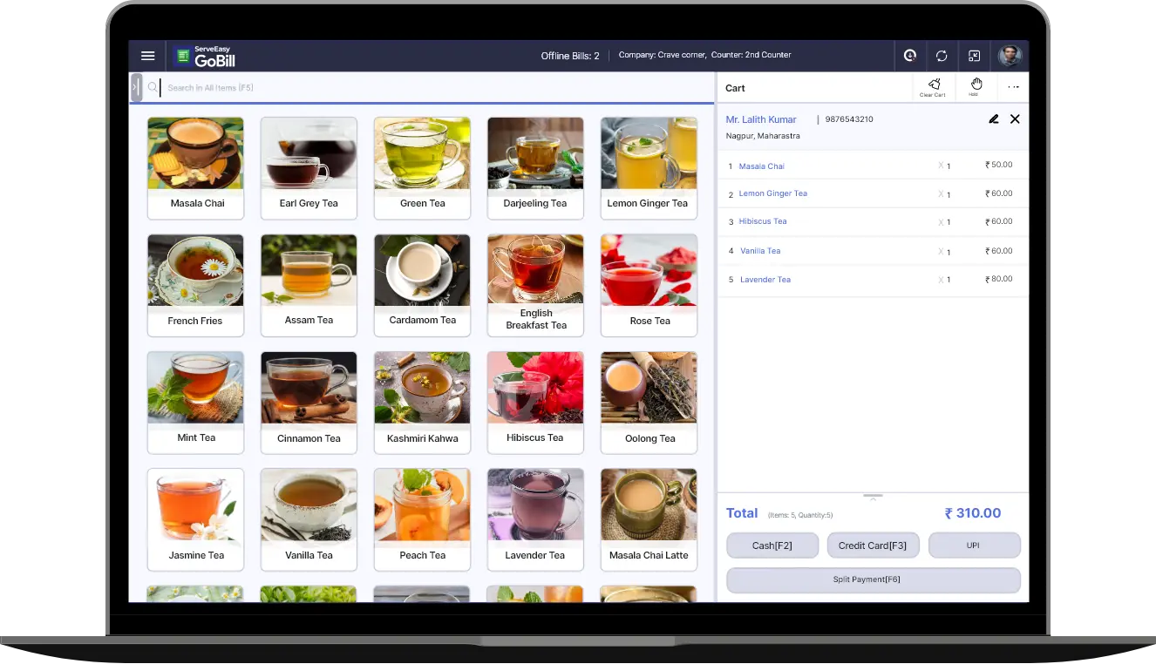Open the user profile avatar
This screenshot has height=664, width=1156.
pyautogui.click(x=1010, y=56)
